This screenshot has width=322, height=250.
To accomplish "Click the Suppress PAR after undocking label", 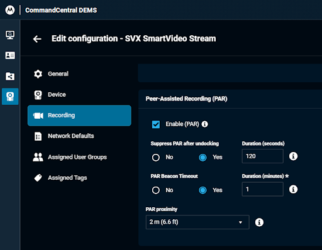I will click(185, 144).
